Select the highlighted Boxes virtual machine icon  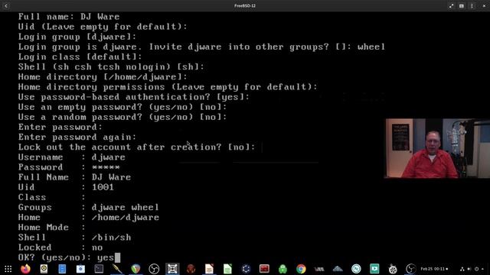172,269
